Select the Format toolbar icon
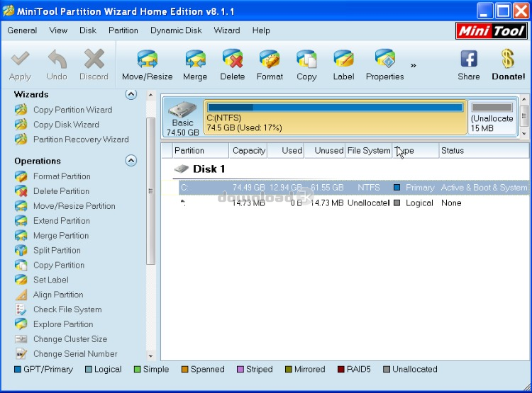This screenshot has height=393, width=532. 270,59
